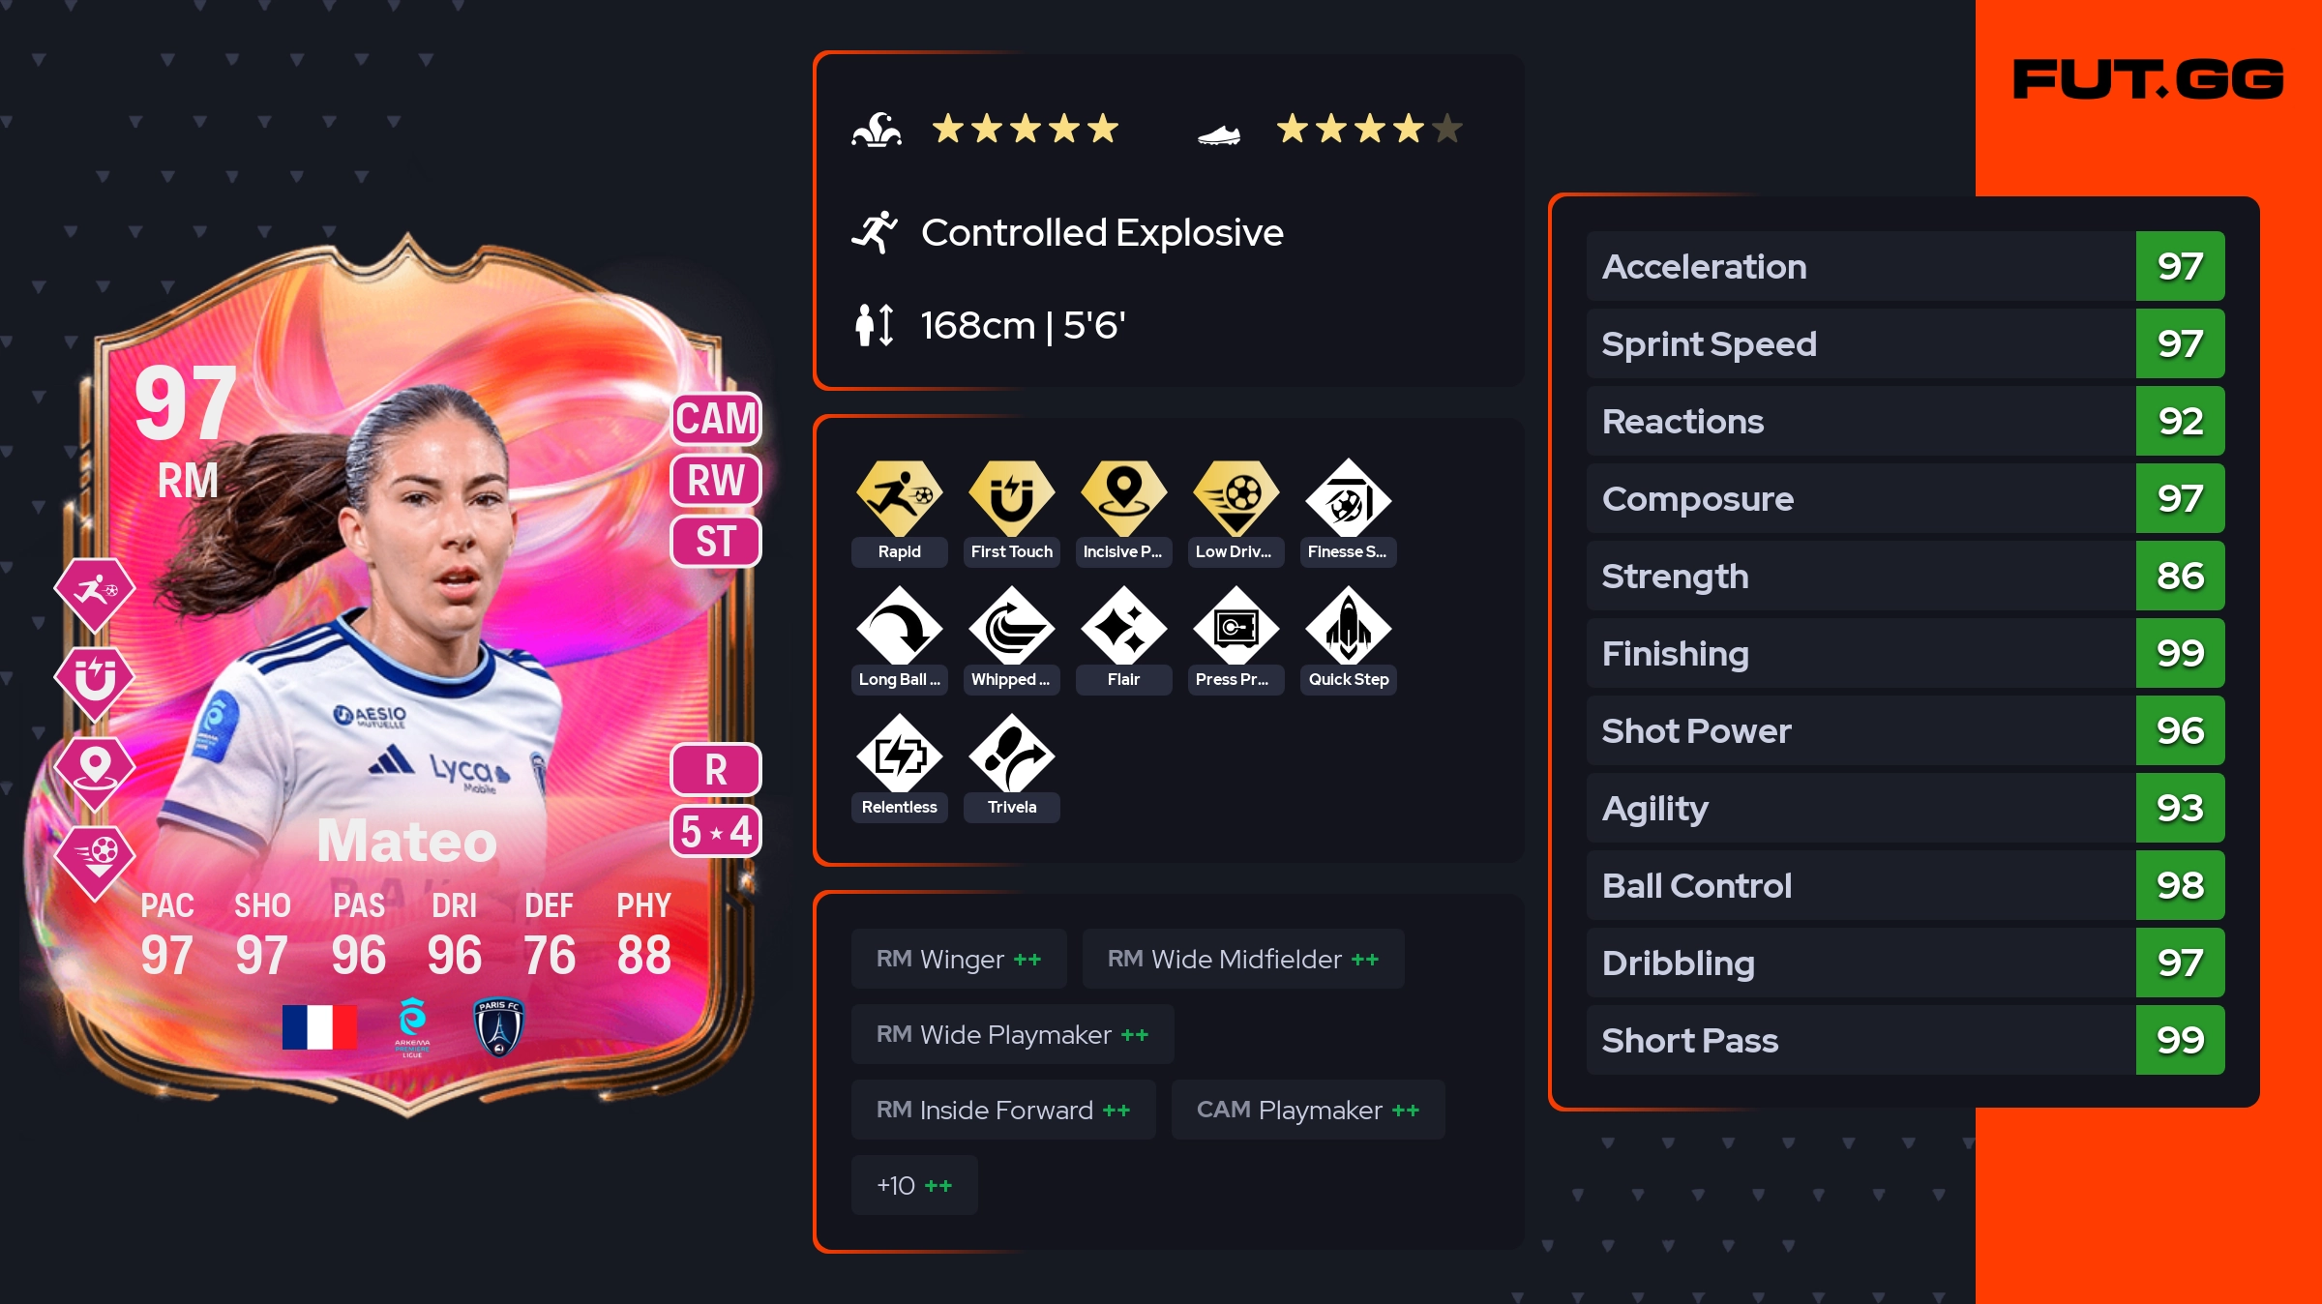Select the CAM alternate position badge
Screen dimensions: 2322x1304
[x=716, y=419]
